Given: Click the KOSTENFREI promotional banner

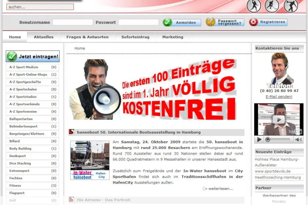Looking at the screenshot, I should point(153,89).
